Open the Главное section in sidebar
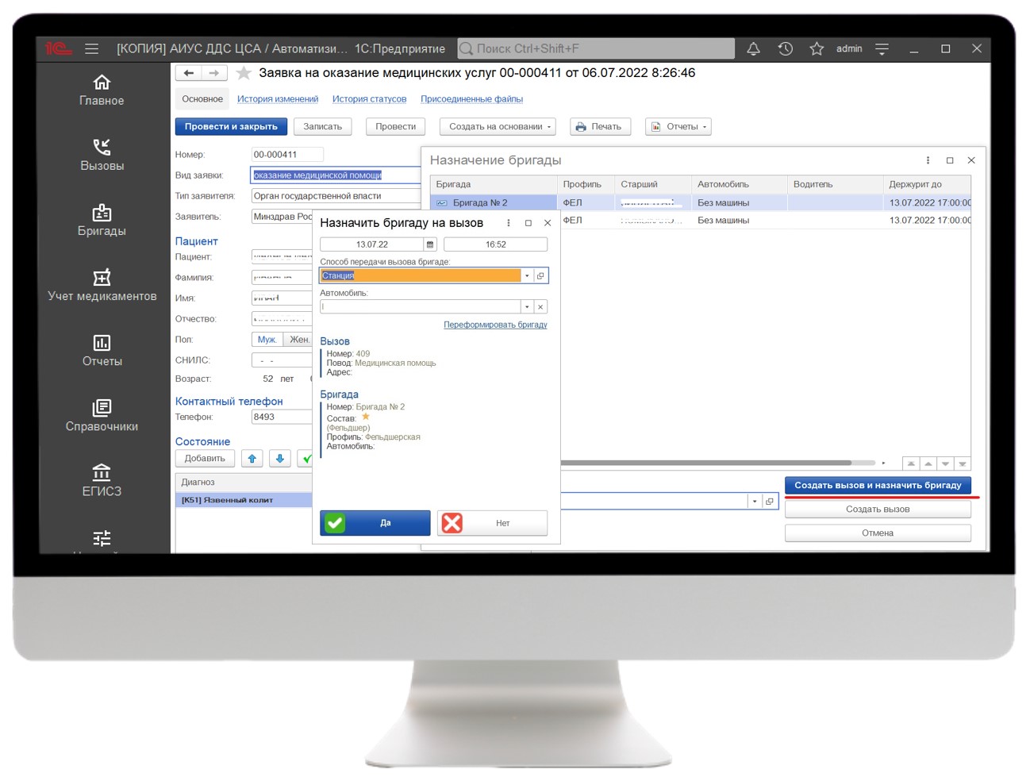 [x=102, y=90]
